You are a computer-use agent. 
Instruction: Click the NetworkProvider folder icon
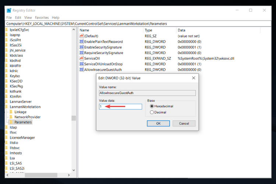click(x=11, y=117)
